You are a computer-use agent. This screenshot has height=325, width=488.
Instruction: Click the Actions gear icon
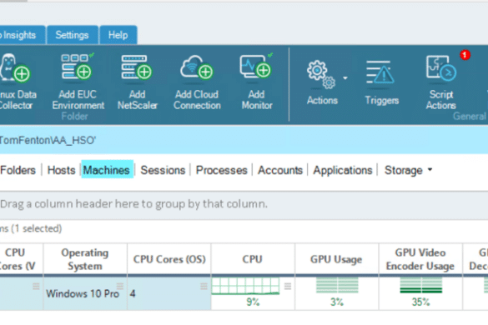click(321, 75)
